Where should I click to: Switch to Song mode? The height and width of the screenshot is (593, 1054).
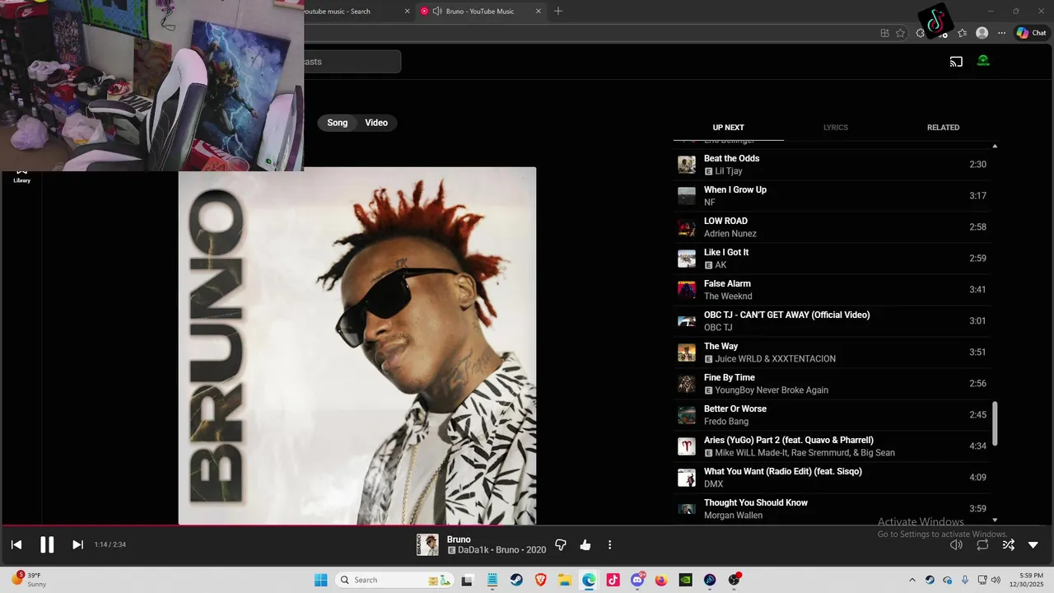(x=338, y=123)
